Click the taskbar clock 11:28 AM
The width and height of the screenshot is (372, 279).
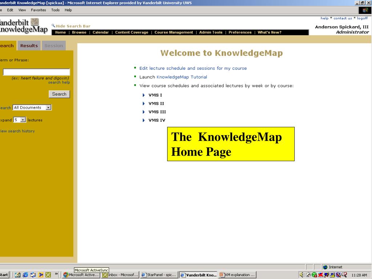(x=359, y=275)
